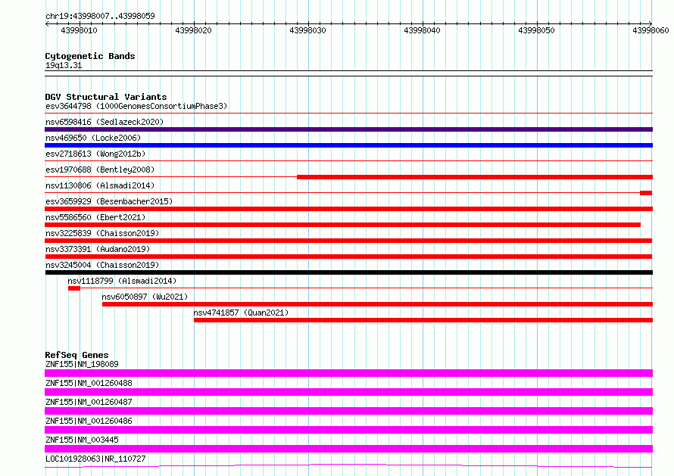Screen dimensions: 674x476
Task: Select the 19q13.31 band label
Action: [x=64, y=65]
